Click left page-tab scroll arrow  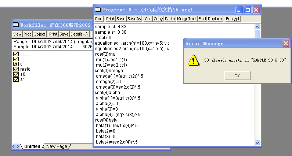point(14,146)
